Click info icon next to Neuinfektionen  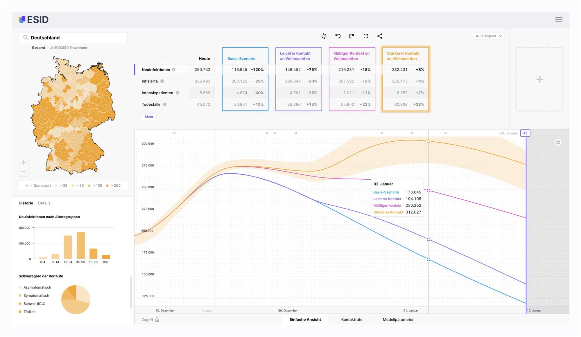pos(173,70)
